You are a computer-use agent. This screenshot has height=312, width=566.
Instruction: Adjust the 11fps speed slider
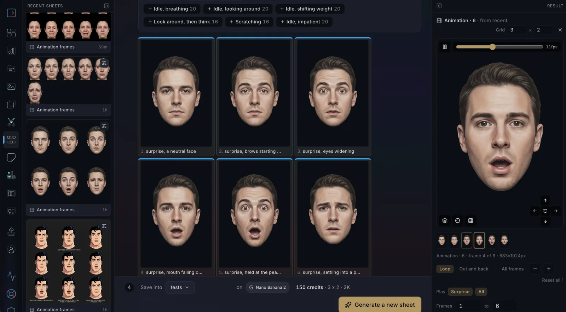(499, 47)
